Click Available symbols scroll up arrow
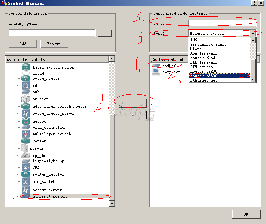Screen dimensions: 266x224 point(112,59)
